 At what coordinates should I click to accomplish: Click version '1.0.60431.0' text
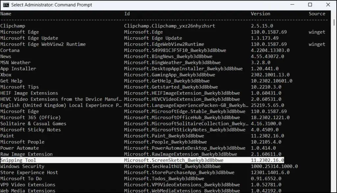[266, 93]
